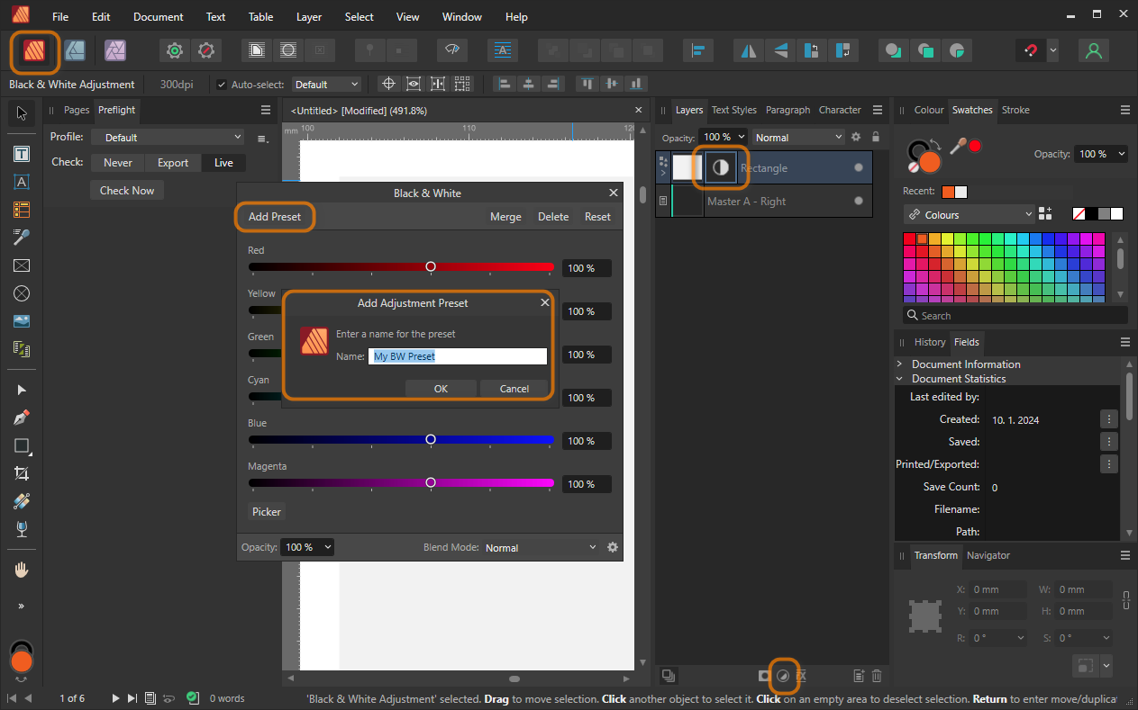This screenshot has height=710, width=1138.
Task: Toggle the Auto-select checkbox
Action: click(222, 85)
